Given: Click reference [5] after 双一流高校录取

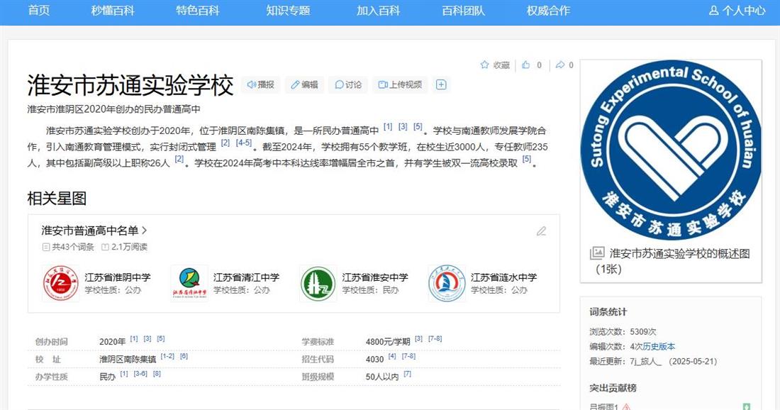Looking at the screenshot, I should 527,159.
